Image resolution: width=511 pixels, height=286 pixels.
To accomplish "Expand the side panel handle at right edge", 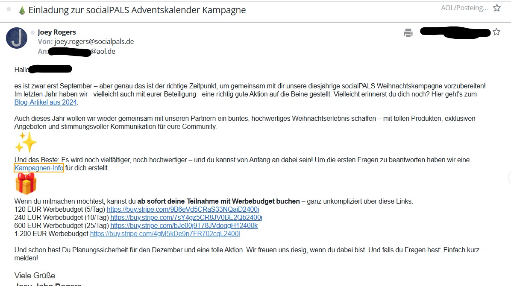I will click(509, 178).
